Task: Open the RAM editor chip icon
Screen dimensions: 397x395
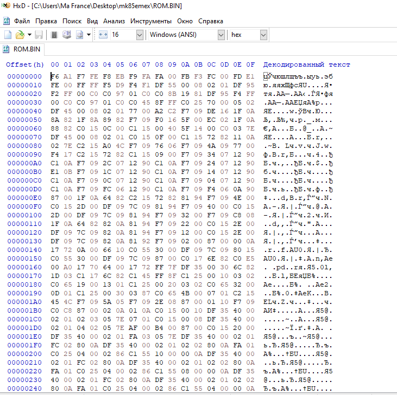Action: pyautogui.click(x=54, y=35)
